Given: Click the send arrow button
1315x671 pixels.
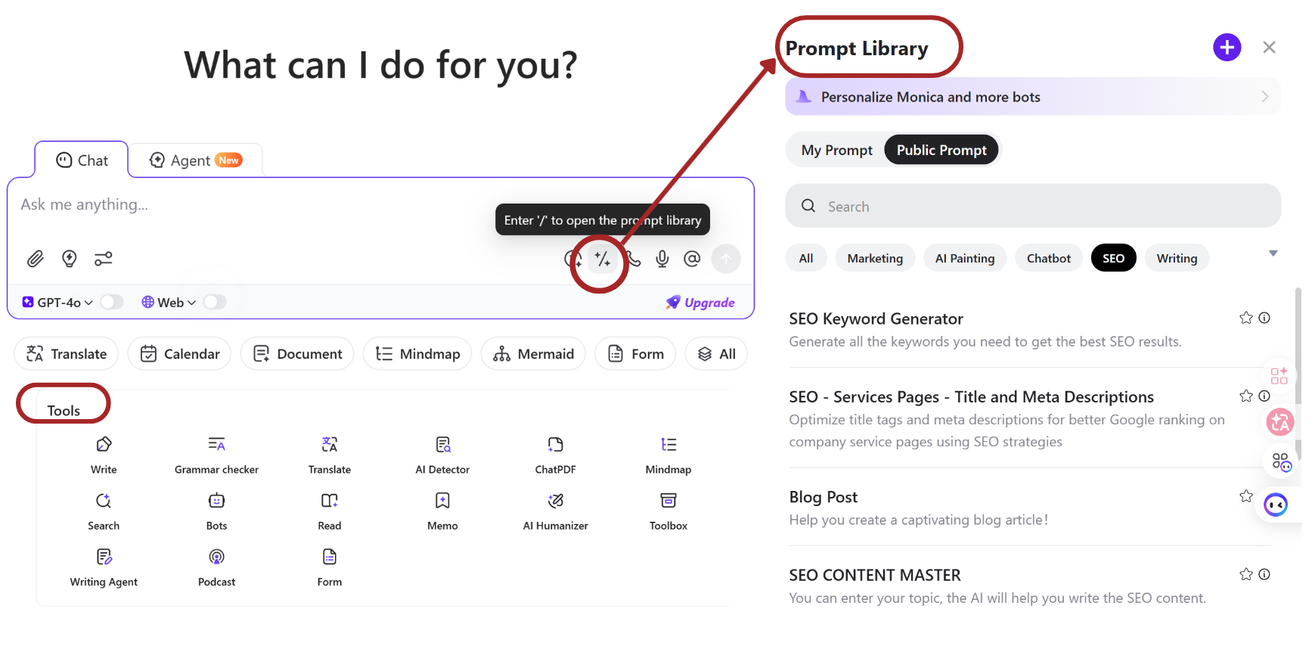Looking at the screenshot, I should (726, 259).
